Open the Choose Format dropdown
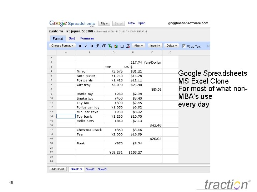The height and width of the screenshot is (192, 257). 62,46
